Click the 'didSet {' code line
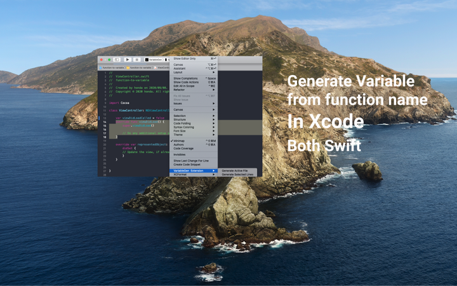This screenshot has height=286, width=457. tap(129, 148)
